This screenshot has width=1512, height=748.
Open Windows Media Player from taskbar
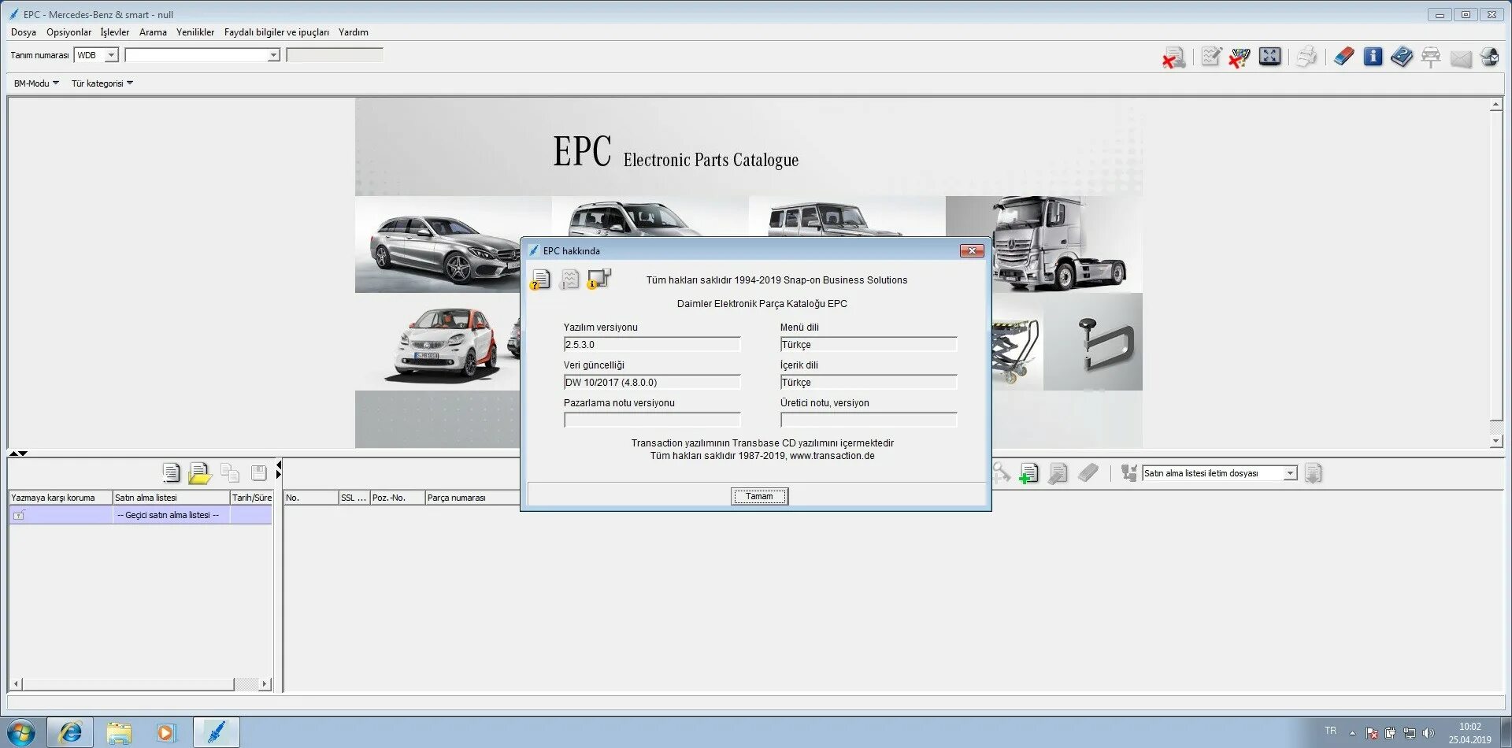(166, 732)
